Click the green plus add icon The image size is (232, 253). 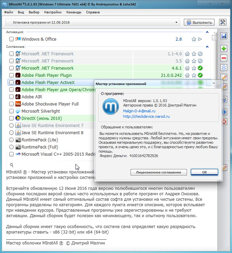(224, 48)
